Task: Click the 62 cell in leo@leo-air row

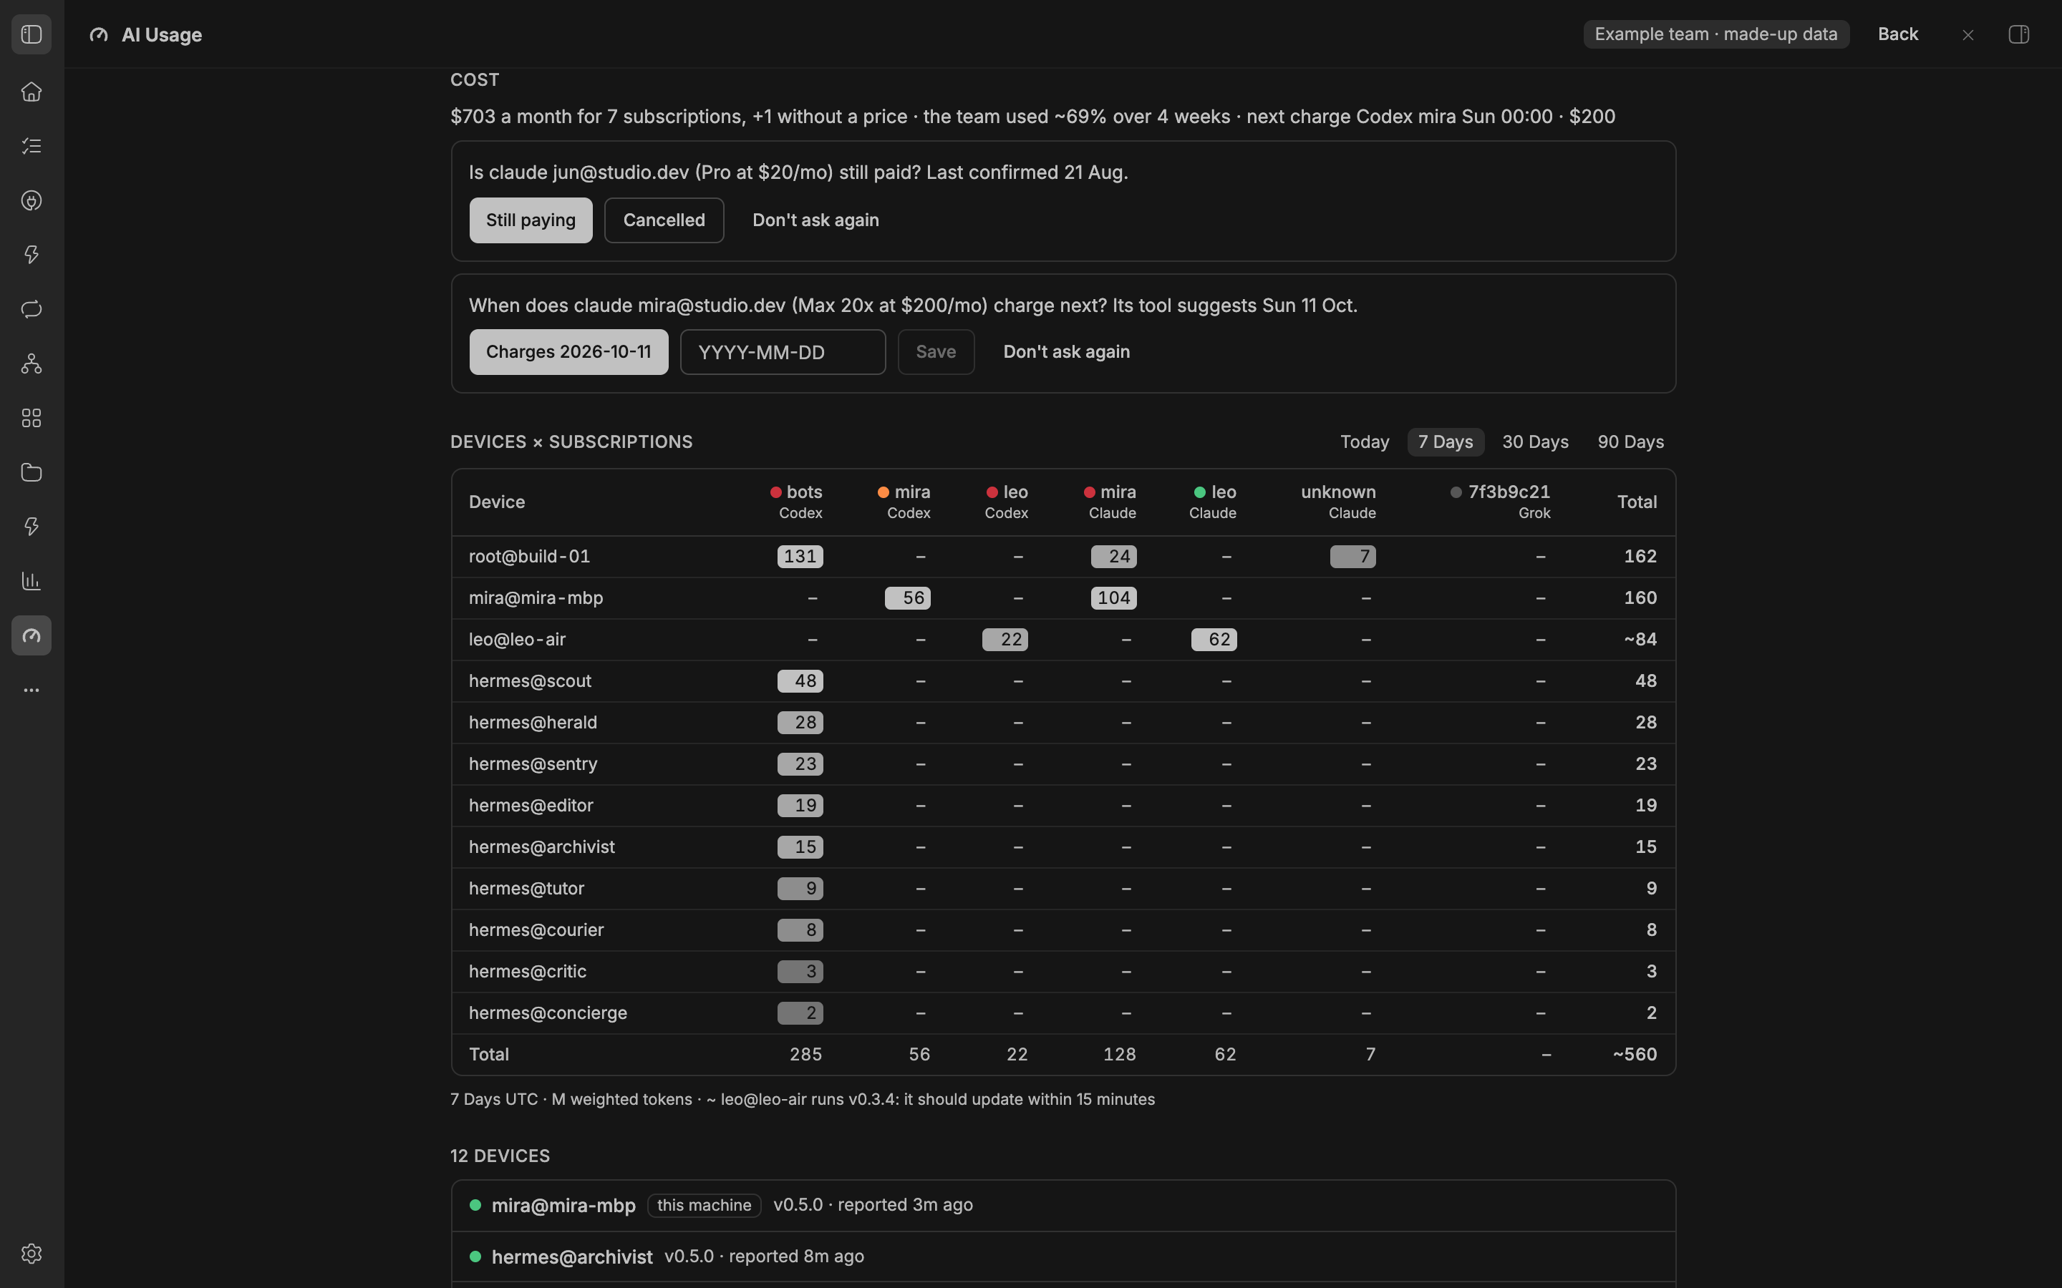Action: click(1214, 640)
